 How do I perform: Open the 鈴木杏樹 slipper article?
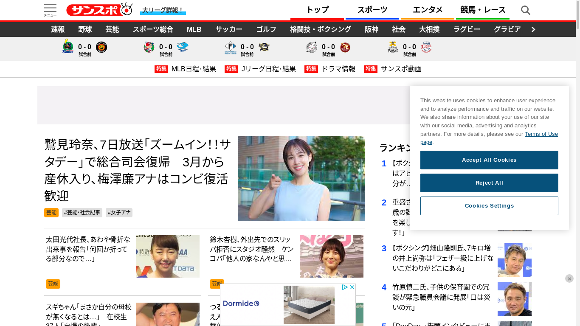(252, 249)
